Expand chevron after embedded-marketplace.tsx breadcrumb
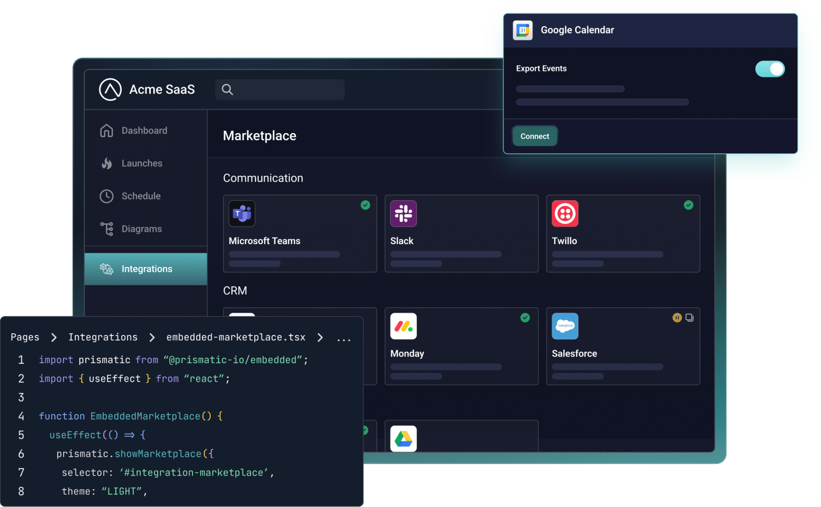821x507 pixels. coord(320,338)
